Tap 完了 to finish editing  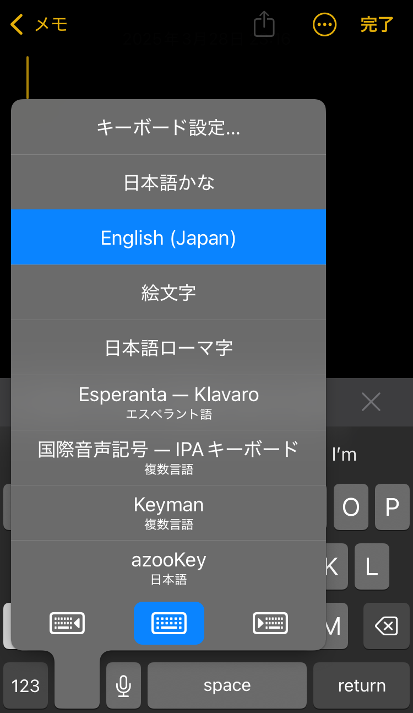[377, 25]
